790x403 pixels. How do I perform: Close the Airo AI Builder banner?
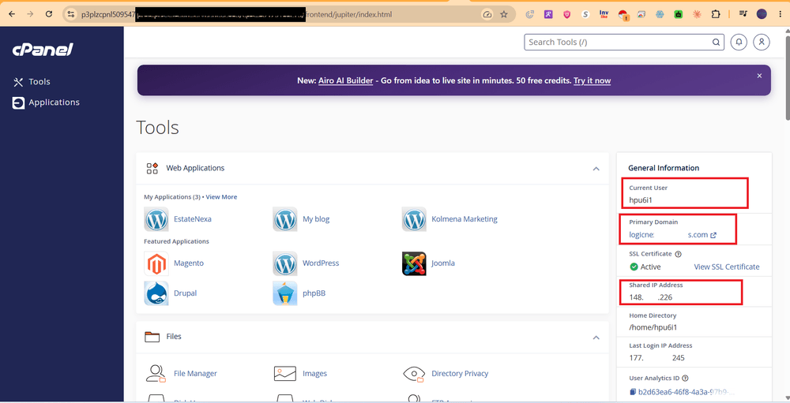coord(759,76)
